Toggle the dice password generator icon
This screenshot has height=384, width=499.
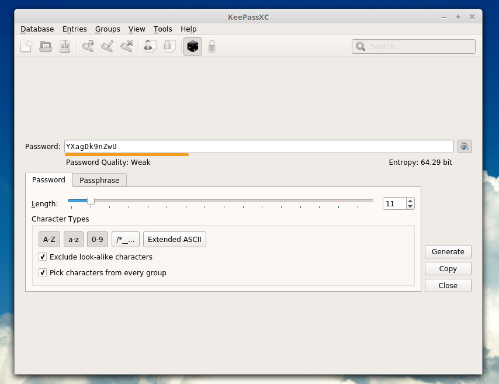pos(193,47)
